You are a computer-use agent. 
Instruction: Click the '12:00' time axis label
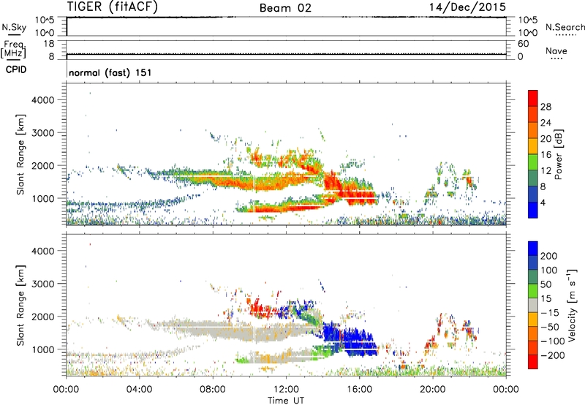[x=286, y=390]
